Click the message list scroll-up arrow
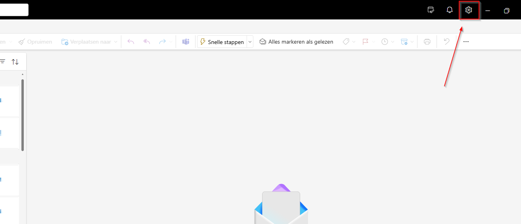Screen dimensions: 521x224 click(23, 75)
